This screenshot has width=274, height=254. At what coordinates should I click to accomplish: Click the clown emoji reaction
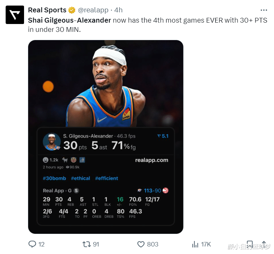coord(73,160)
